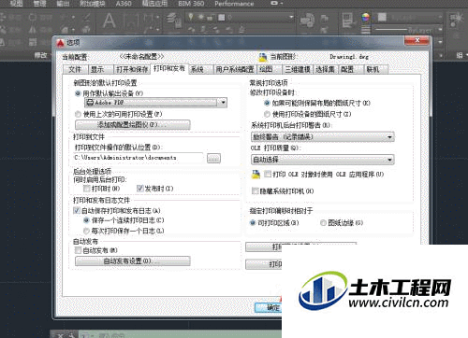This screenshot has height=338, width=468.
Task: Toggle the 发布时 checkbox
Action: [139, 189]
